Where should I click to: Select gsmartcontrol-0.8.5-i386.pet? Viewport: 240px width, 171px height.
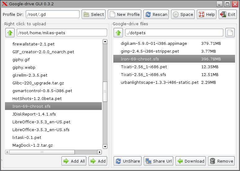coord(53,91)
